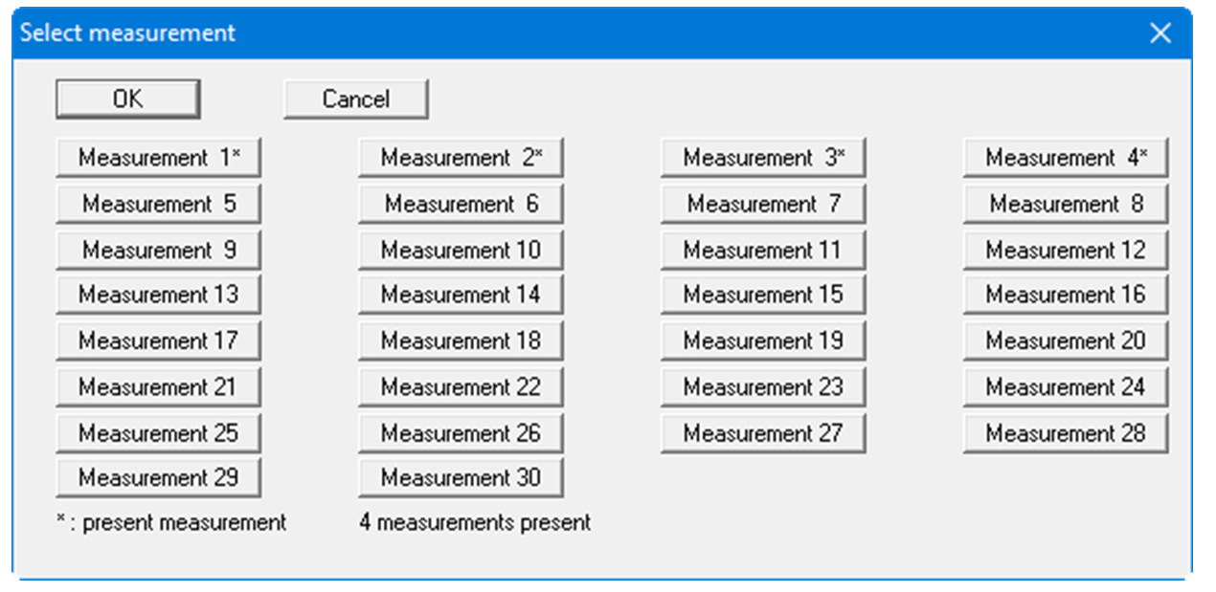The height and width of the screenshot is (592, 1216).
Task: Pick the Measurement 3 button
Action: [763, 159]
